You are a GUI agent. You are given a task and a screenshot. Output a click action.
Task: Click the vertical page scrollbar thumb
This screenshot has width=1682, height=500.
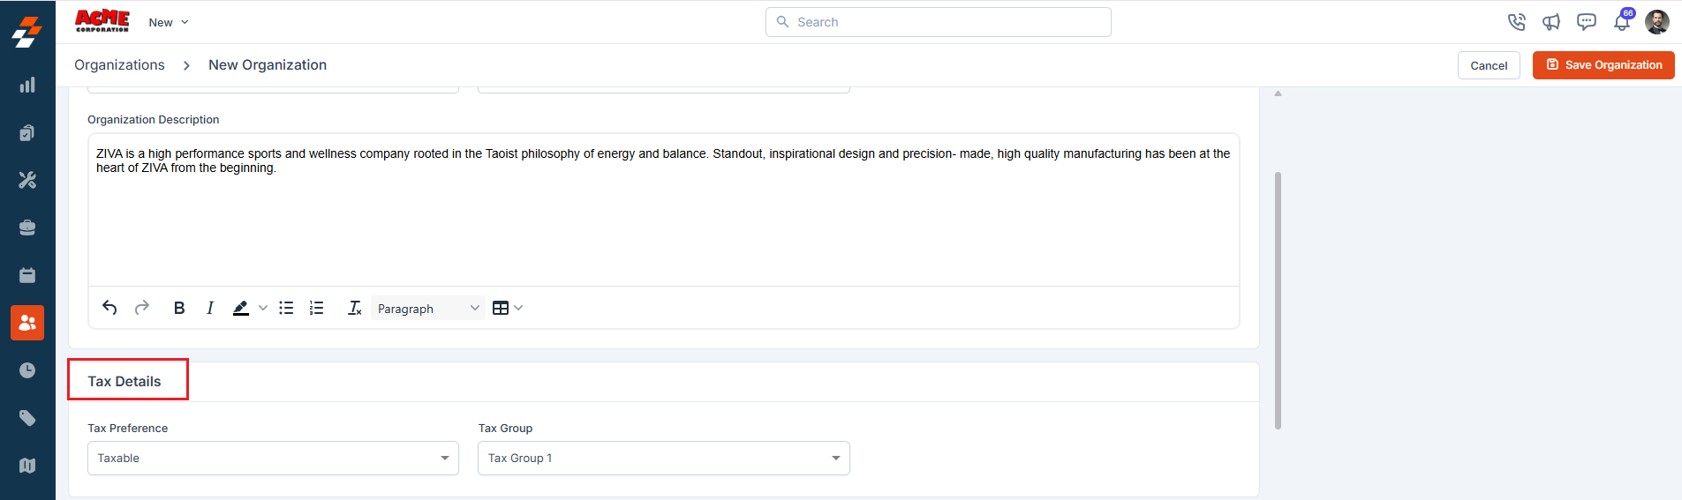pyautogui.click(x=1278, y=301)
